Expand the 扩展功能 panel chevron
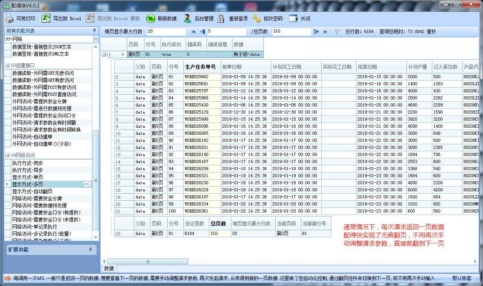 pyautogui.click(x=90, y=249)
